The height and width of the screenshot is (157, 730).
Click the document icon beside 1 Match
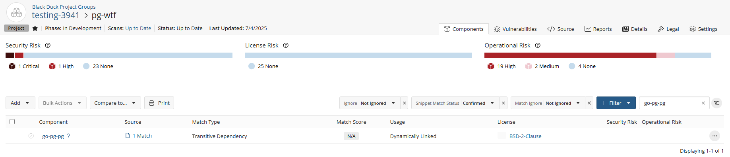[128, 136]
